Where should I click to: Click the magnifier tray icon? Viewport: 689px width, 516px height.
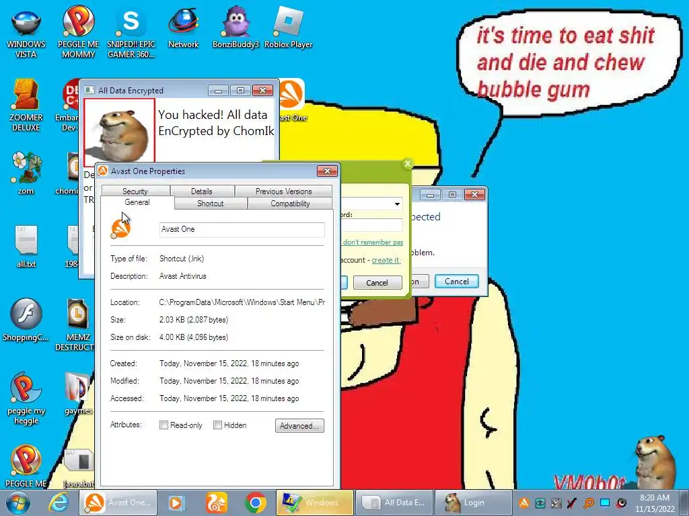tap(589, 503)
